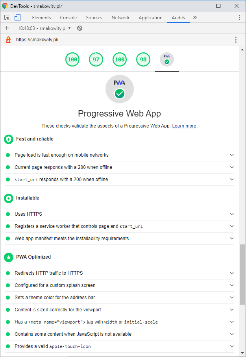Select the inspect element cursor tool
The image size is (246, 357).
[x=6, y=18]
